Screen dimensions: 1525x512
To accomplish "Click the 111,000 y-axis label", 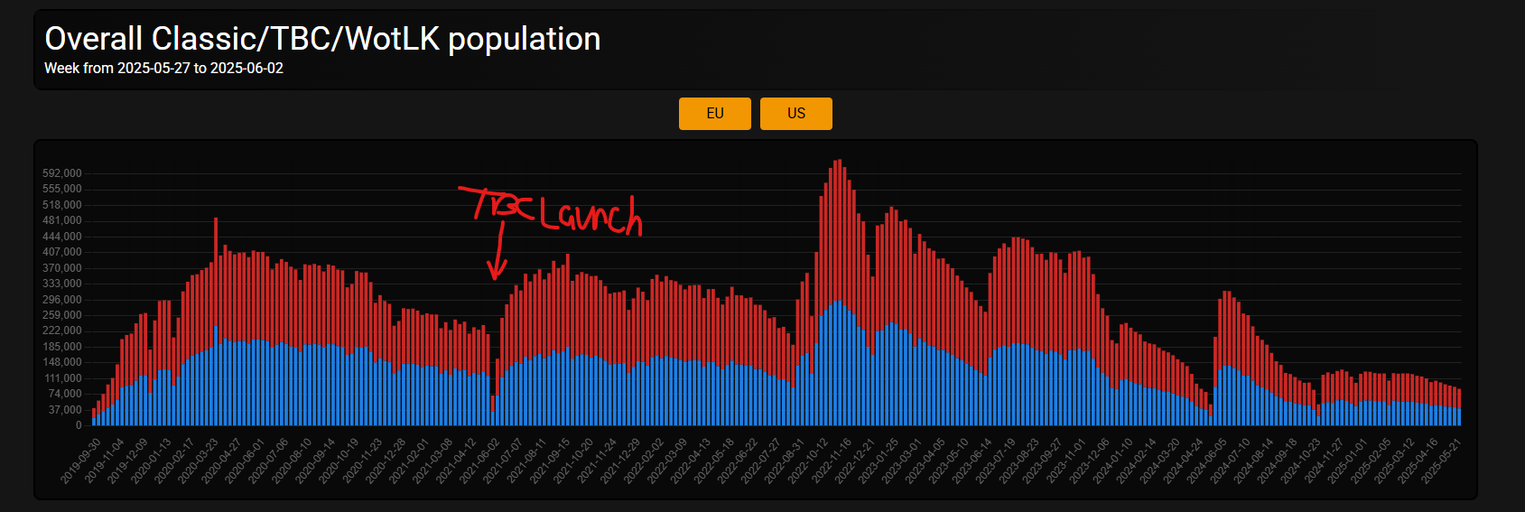I will click(x=61, y=378).
